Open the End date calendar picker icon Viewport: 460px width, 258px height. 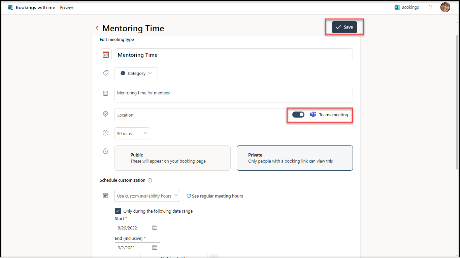tap(155, 248)
